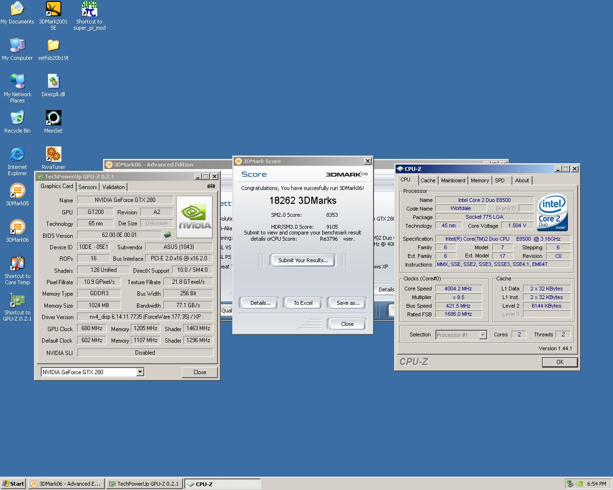Click the NVIDIA logo in GPU-Z
Image resolution: width=613 pixels, height=490 pixels.
[x=194, y=217]
